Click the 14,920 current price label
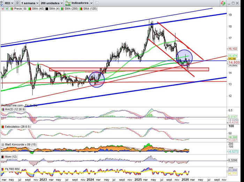This screenshot has width=244, height=182. (x=233, y=63)
